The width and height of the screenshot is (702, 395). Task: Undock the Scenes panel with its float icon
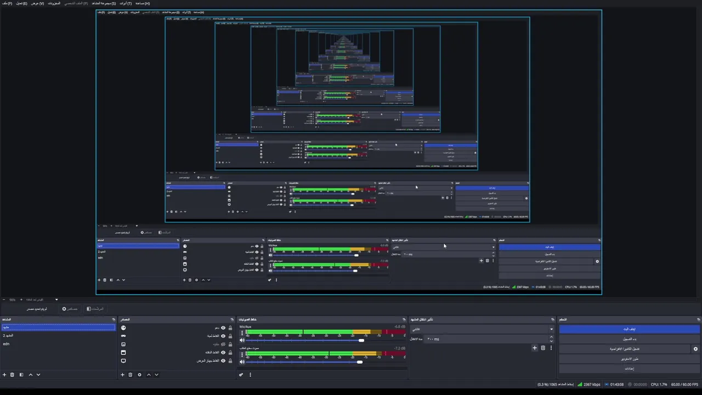click(x=114, y=319)
